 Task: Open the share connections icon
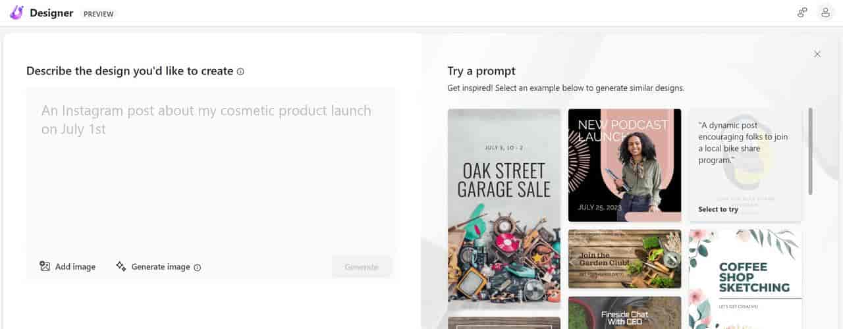coord(802,13)
